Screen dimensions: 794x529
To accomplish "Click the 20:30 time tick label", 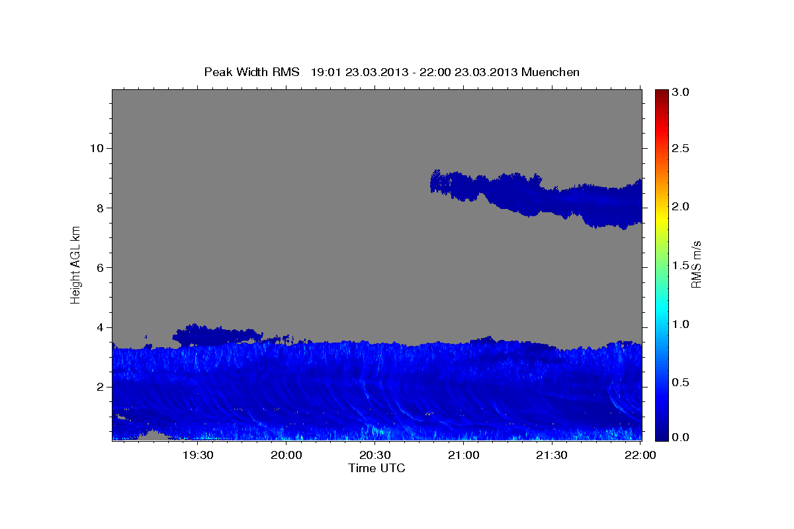I will coord(375,455).
